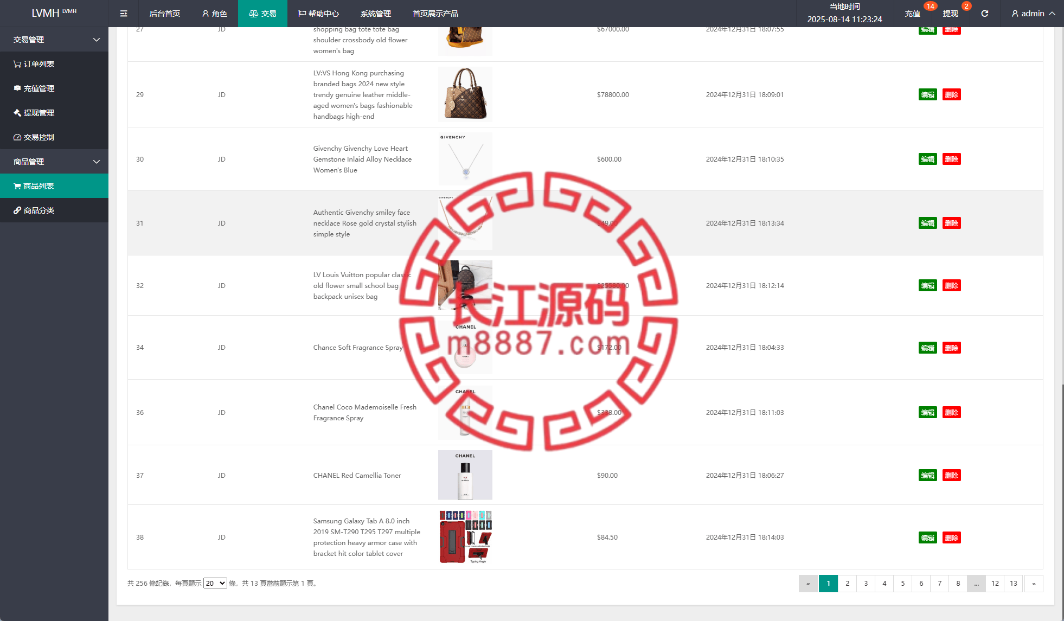Screen dimensions: 1064x621
Task: Go to page 5
Action: (x=903, y=584)
